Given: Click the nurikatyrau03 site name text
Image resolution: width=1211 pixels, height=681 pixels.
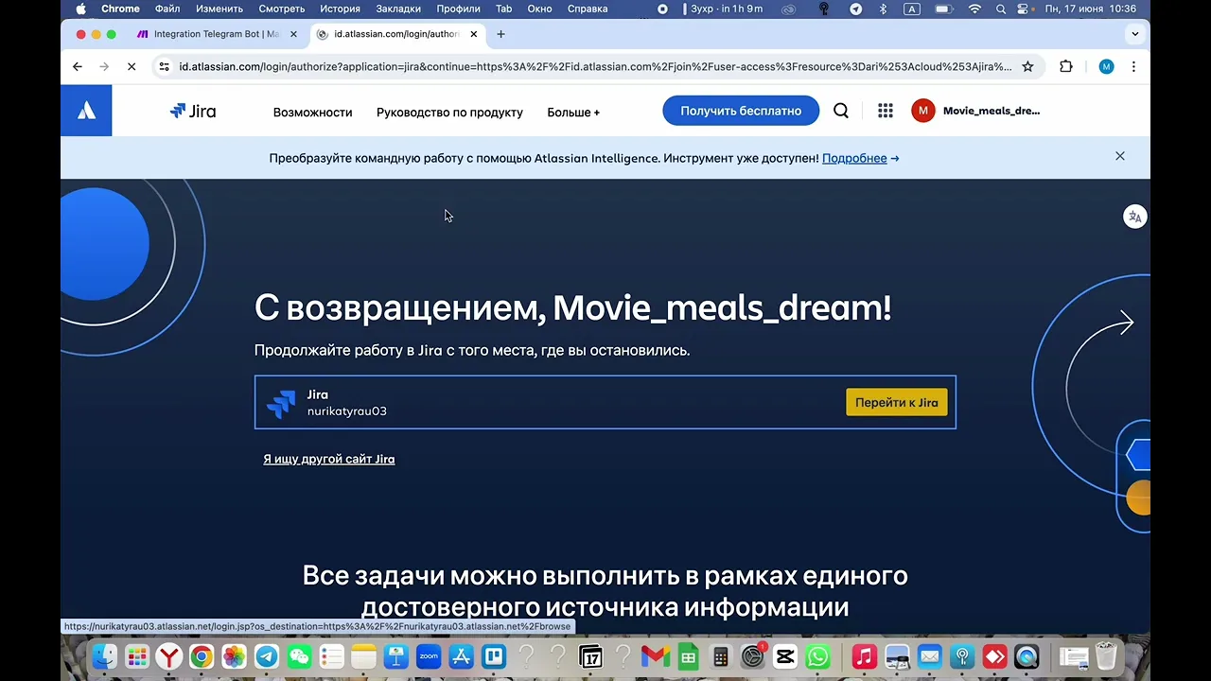Looking at the screenshot, I should point(346,411).
